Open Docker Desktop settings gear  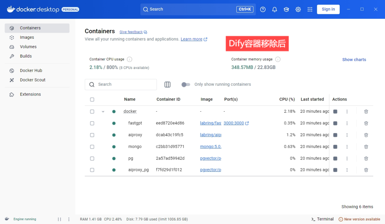coord(298,9)
